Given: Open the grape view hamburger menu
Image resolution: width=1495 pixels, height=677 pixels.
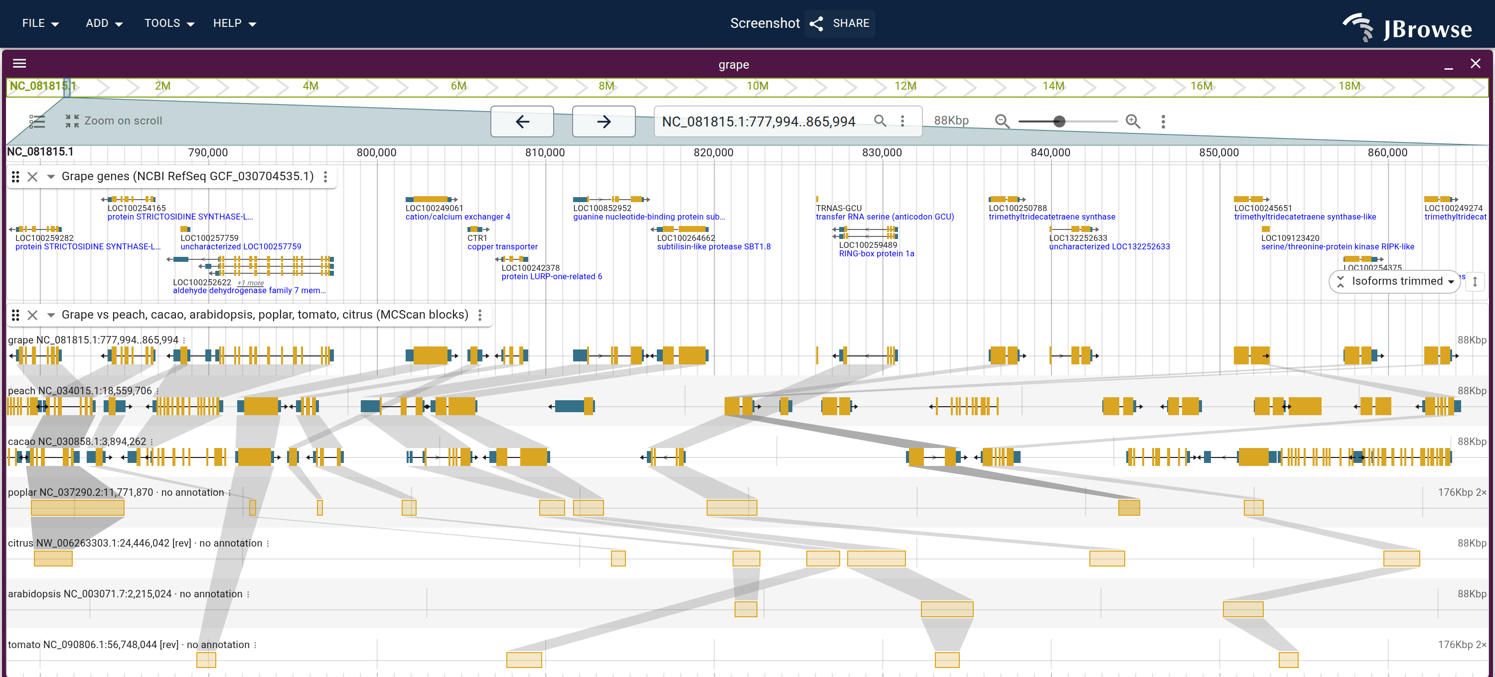Looking at the screenshot, I should [19, 64].
